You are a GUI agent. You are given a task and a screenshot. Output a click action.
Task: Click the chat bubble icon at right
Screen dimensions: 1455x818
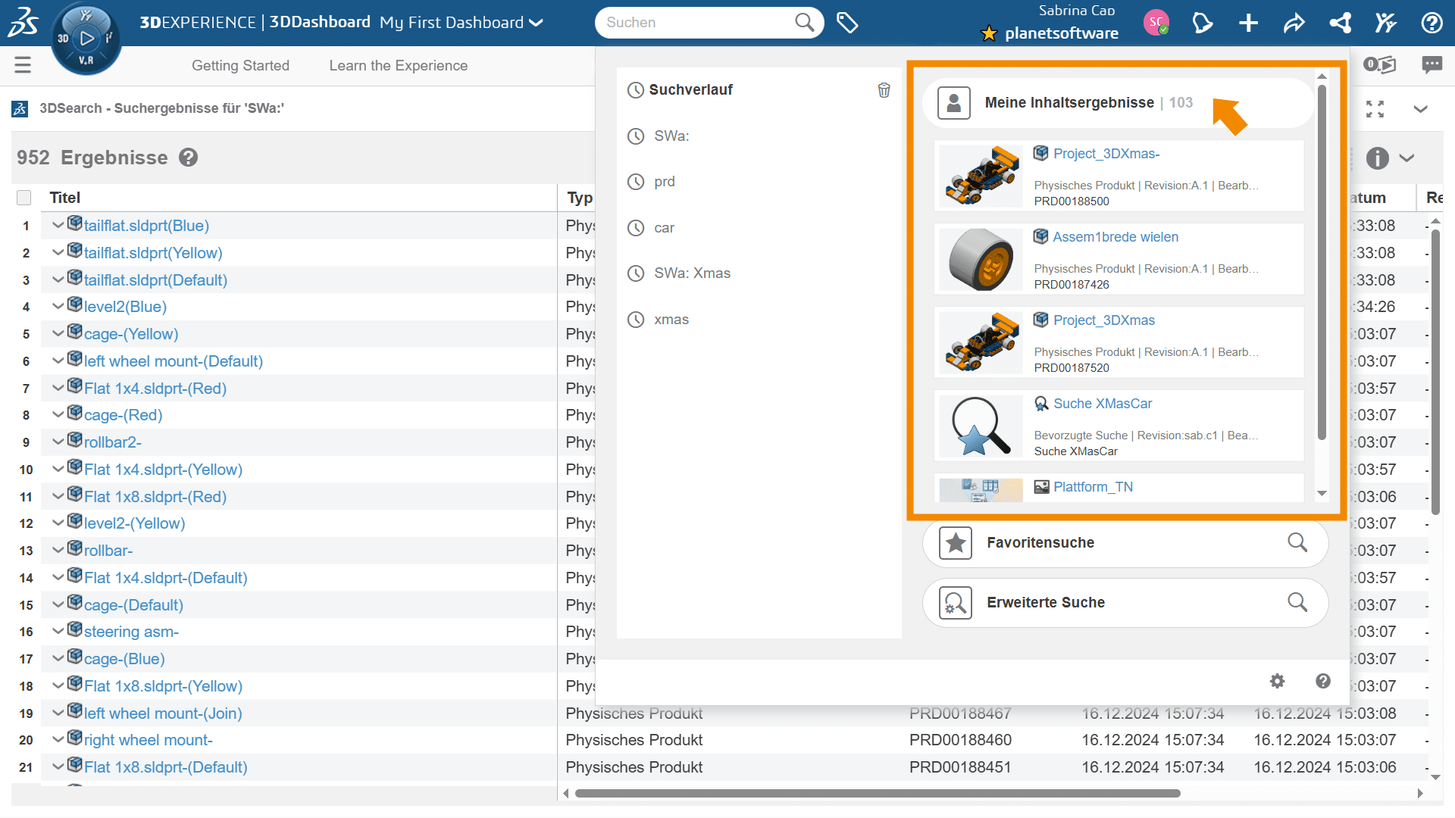point(1432,65)
